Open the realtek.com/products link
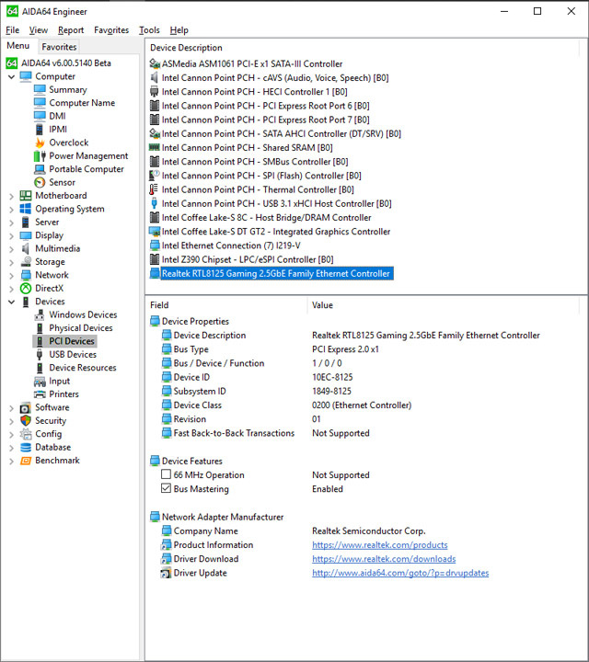This screenshot has width=589, height=662. click(380, 545)
